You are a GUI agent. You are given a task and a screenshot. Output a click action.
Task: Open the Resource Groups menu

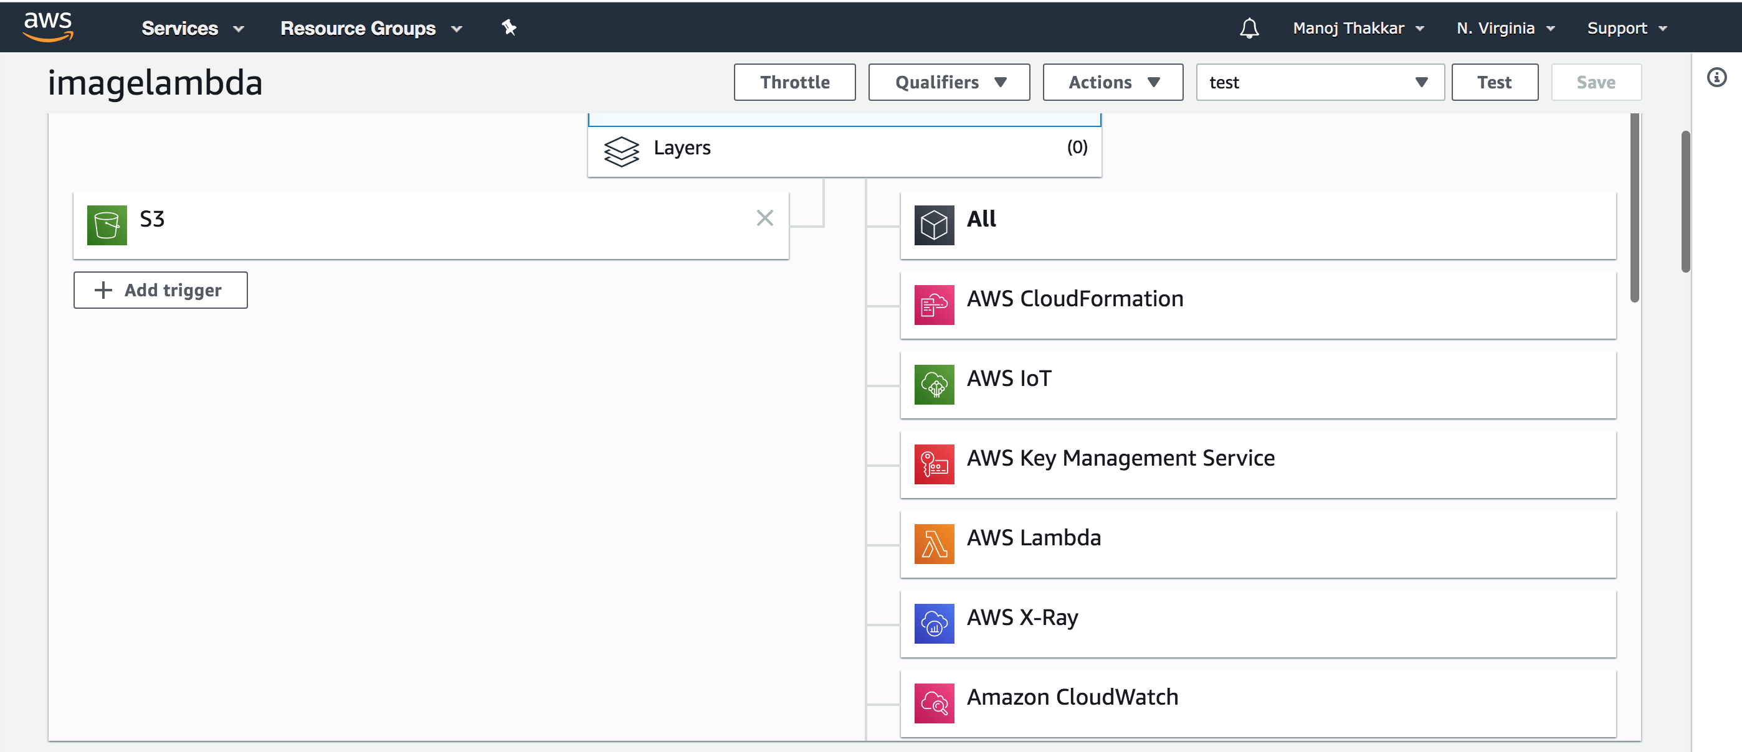[x=371, y=29]
